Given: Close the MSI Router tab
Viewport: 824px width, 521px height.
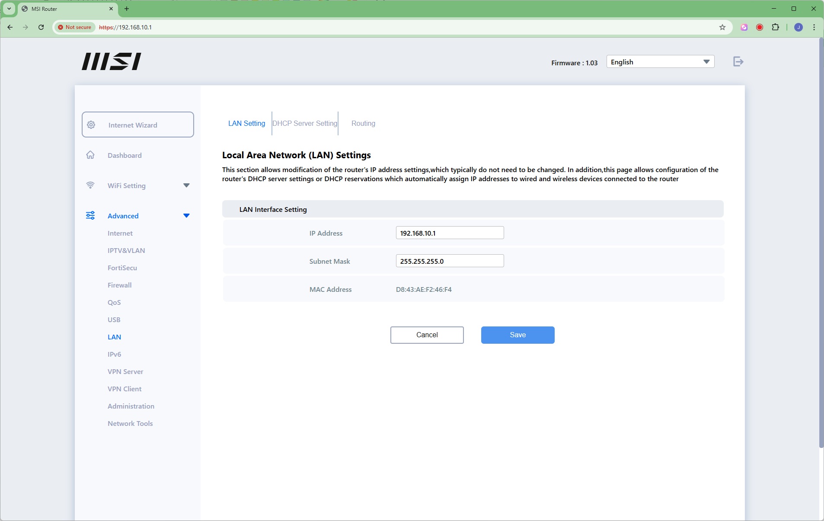Looking at the screenshot, I should point(111,9).
